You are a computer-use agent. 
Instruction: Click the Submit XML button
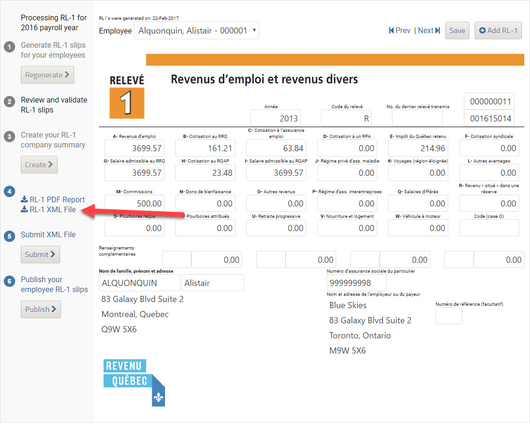pos(40,254)
